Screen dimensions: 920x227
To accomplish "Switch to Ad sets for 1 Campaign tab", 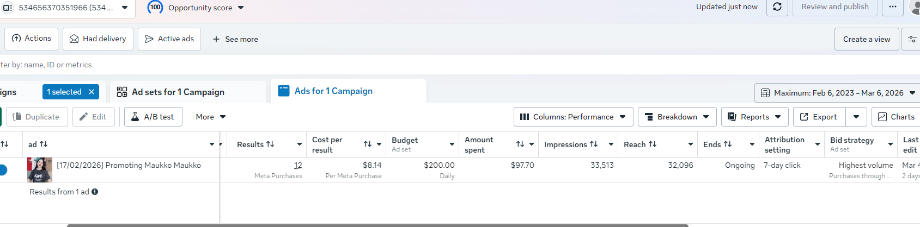I will [178, 92].
